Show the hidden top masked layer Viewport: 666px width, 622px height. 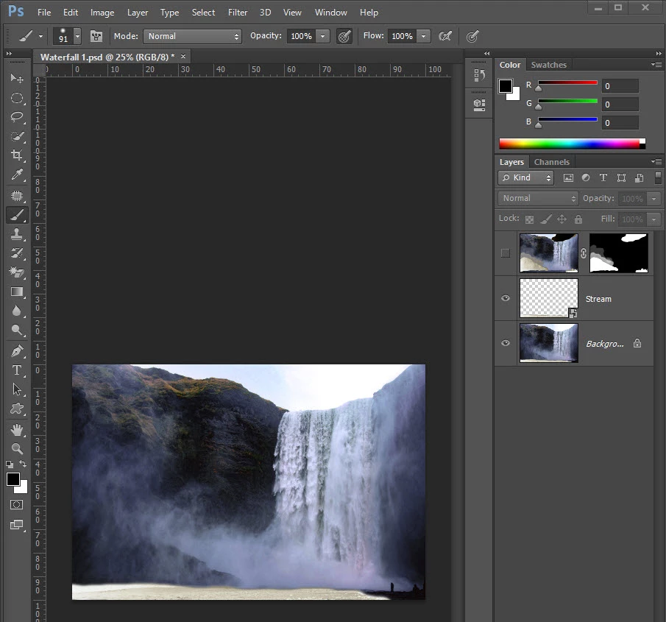505,253
